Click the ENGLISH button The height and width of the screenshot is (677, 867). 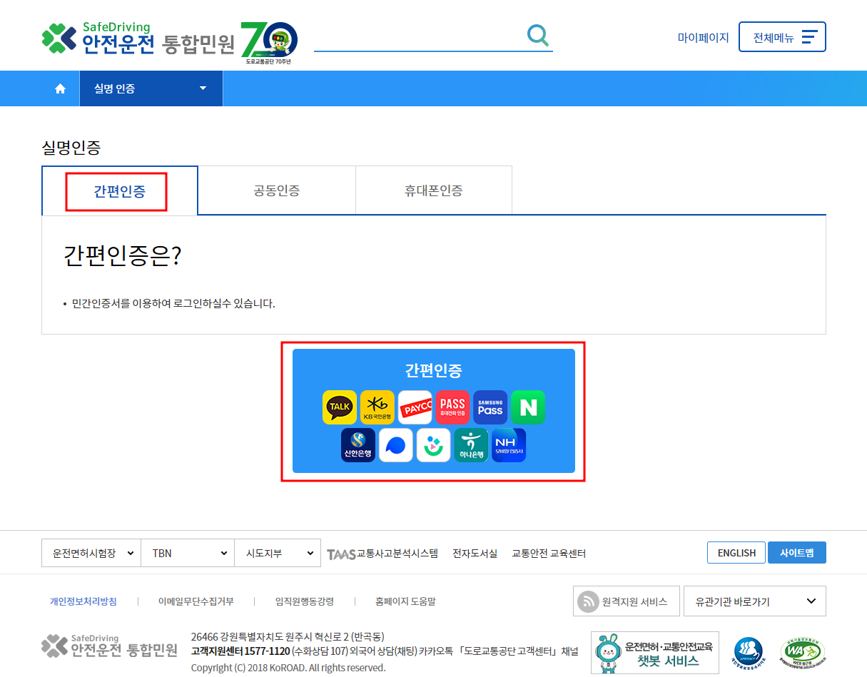point(736,552)
